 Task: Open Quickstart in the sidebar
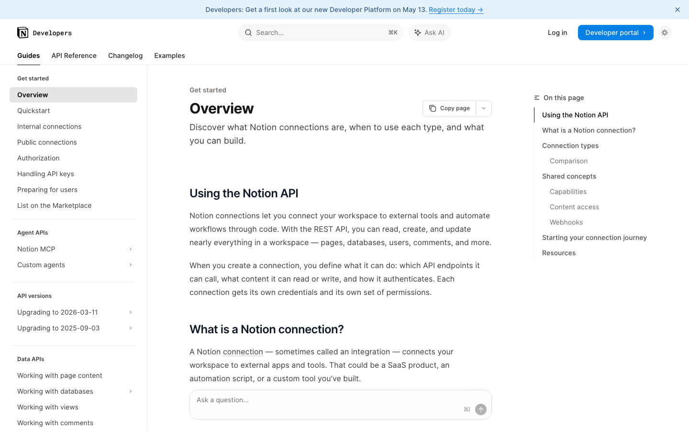click(x=73, y=111)
